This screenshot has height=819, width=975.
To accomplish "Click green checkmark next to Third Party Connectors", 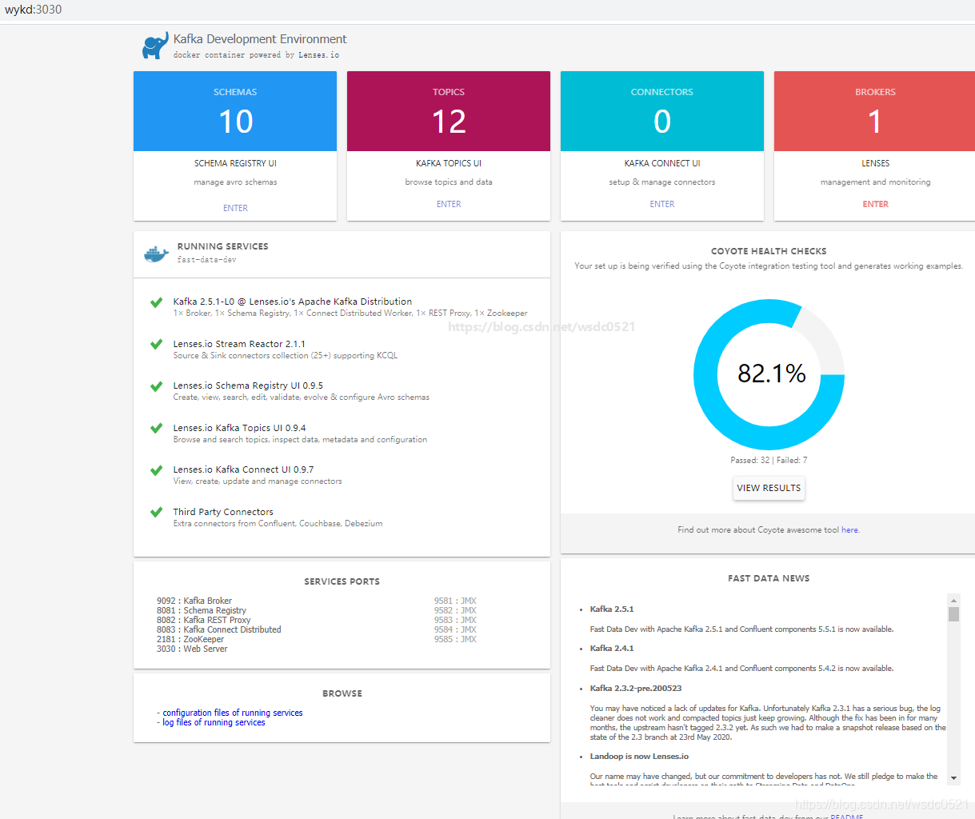I will tap(157, 512).
